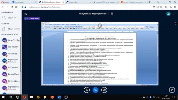Click site lock security icon
This screenshot has height=100, width=178.
click(25, 7)
